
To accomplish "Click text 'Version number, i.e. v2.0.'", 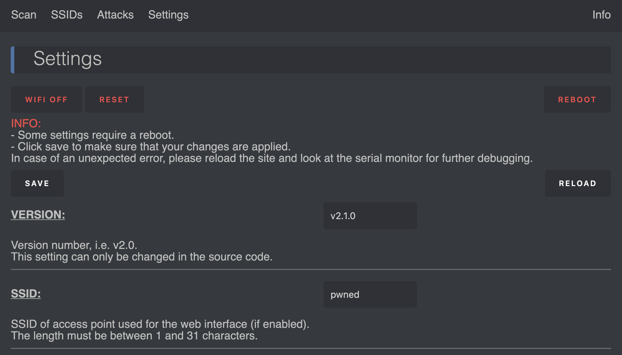I will point(74,245).
